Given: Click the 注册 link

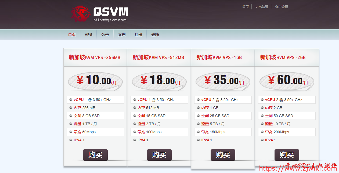Looking at the screenshot, I should [x=138, y=34].
